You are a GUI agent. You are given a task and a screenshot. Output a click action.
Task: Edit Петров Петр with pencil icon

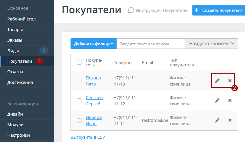(x=217, y=81)
